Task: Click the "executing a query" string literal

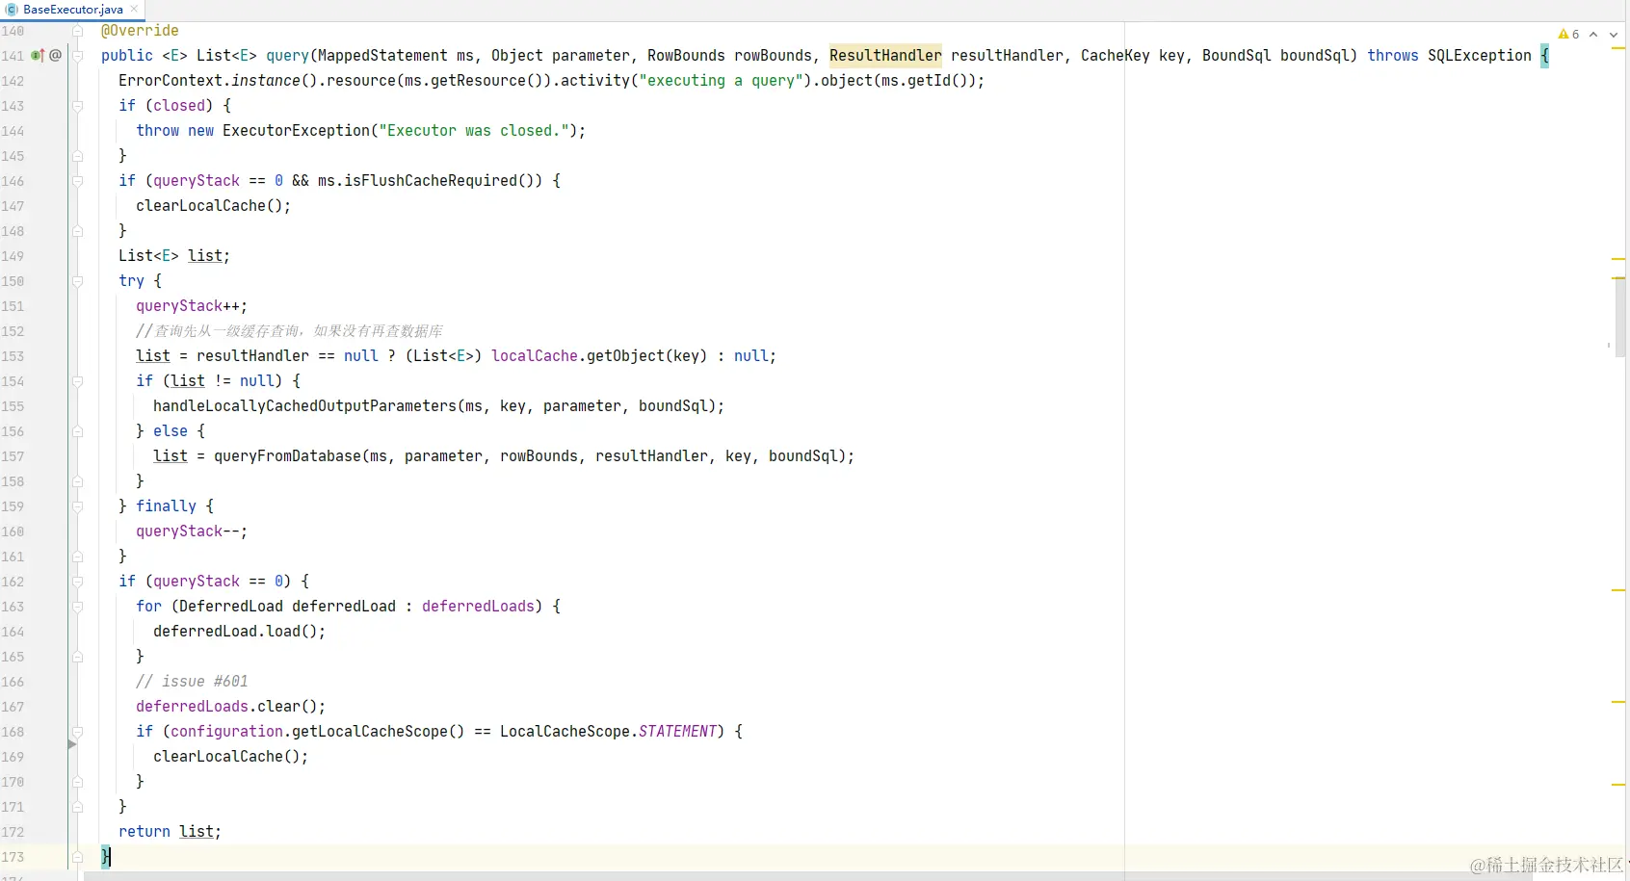Action: point(721,81)
